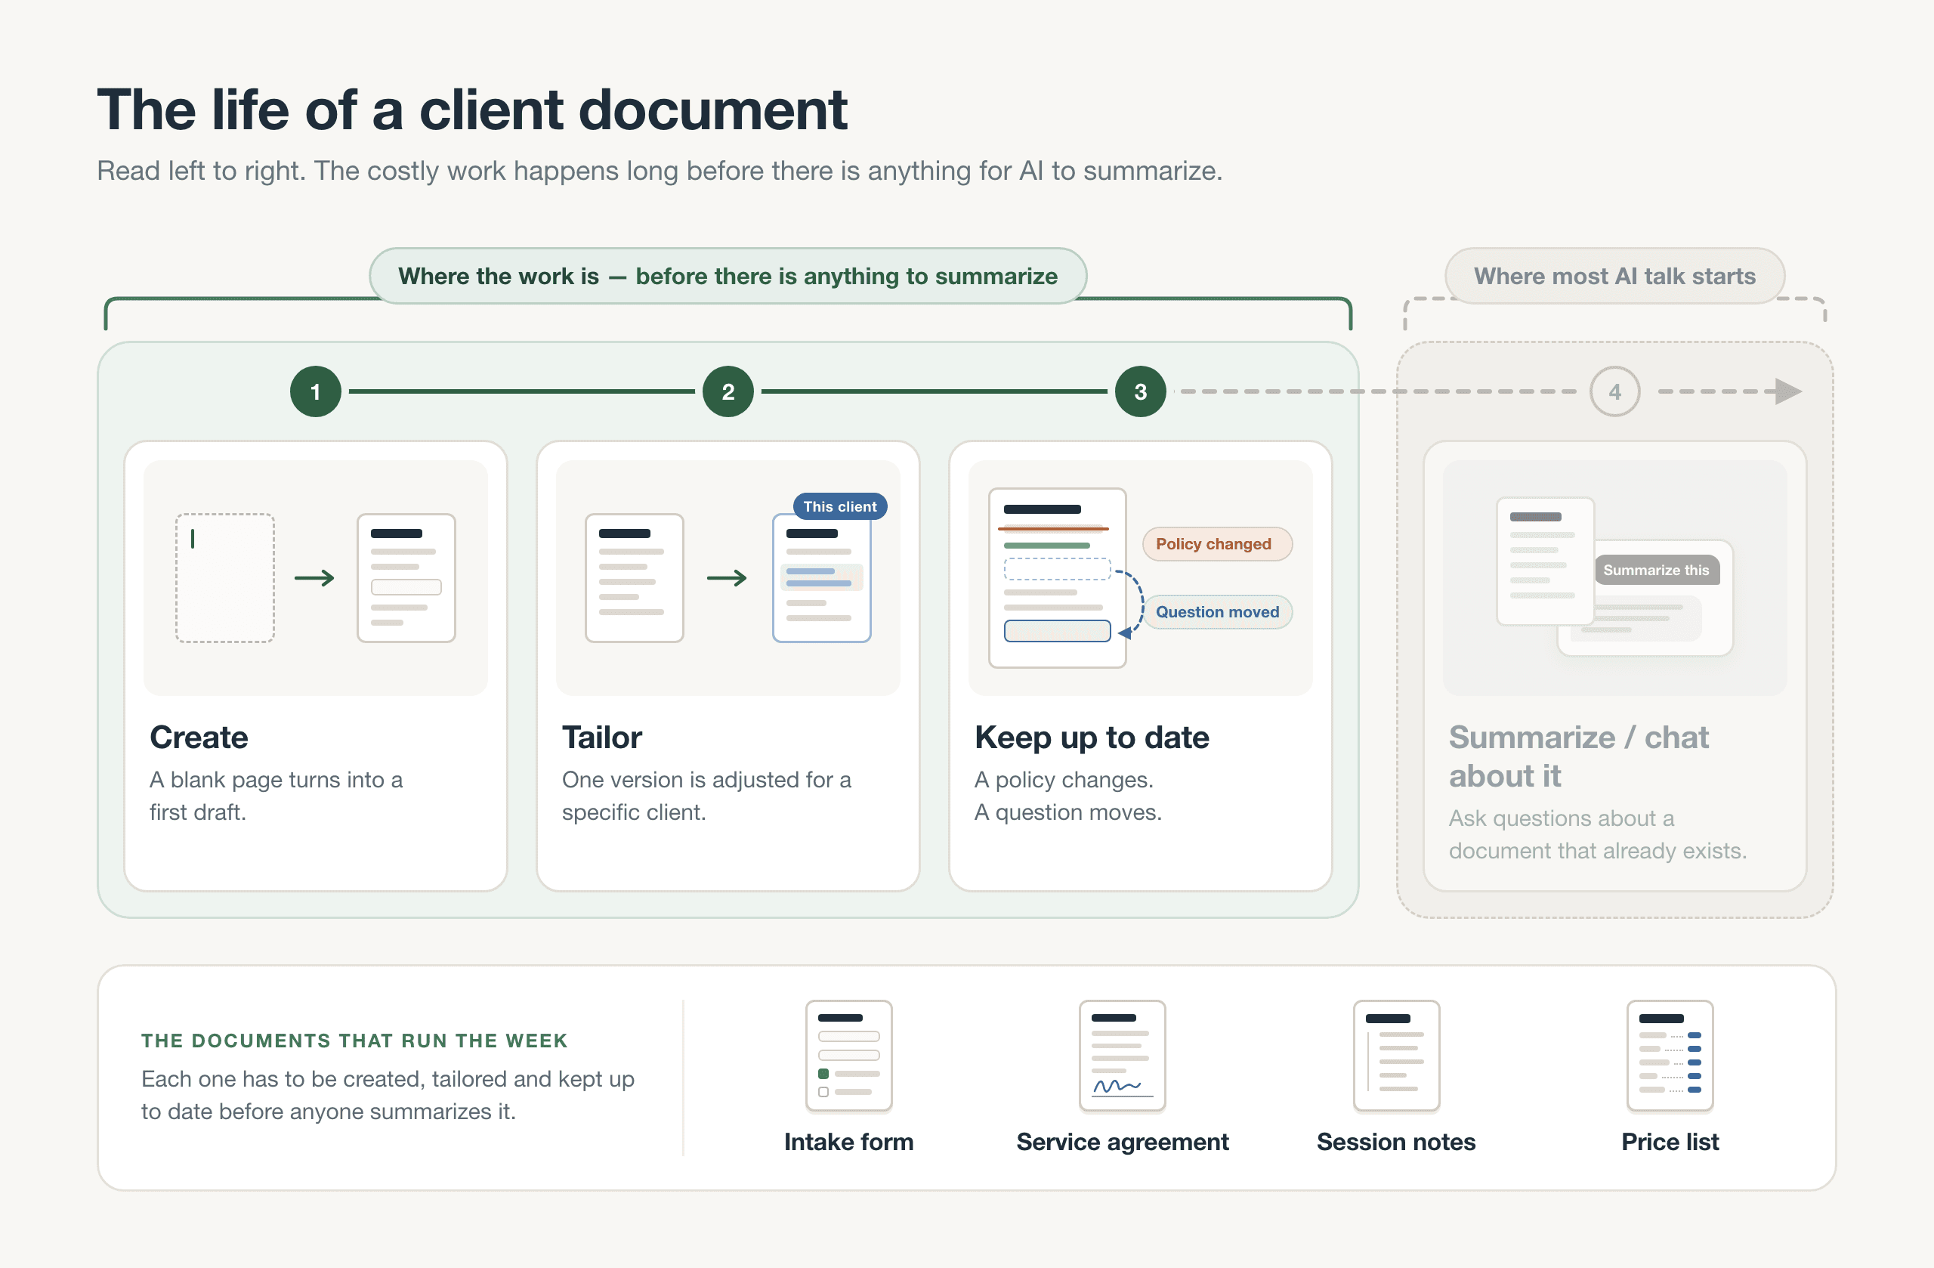The width and height of the screenshot is (1934, 1268).
Task: Click the blue client-tailored document icon
Action: [821, 578]
